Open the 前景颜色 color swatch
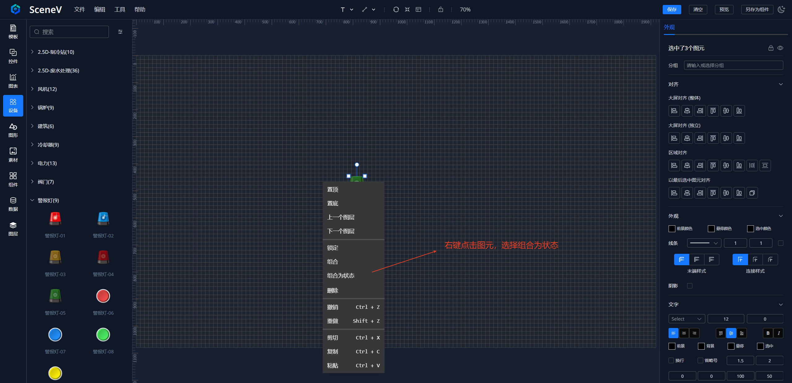 [x=672, y=228]
